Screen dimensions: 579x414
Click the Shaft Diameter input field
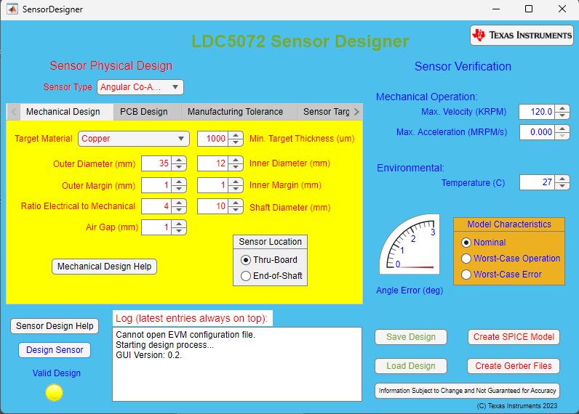point(212,206)
